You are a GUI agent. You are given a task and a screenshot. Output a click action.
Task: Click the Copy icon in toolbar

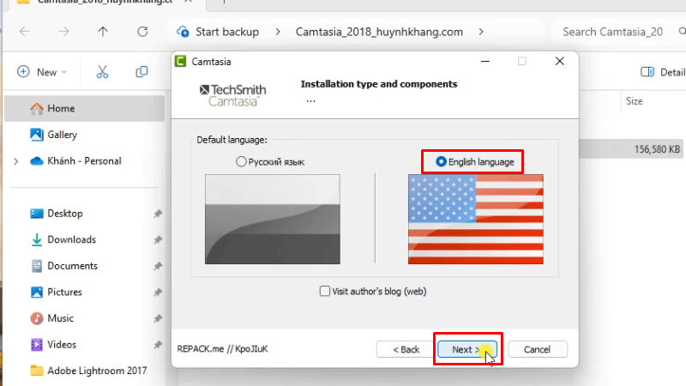coord(141,72)
